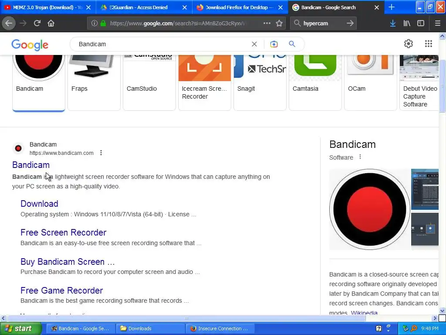Clear the Google search box
Image resolution: width=446 pixels, height=335 pixels.
tap(254, 44)
